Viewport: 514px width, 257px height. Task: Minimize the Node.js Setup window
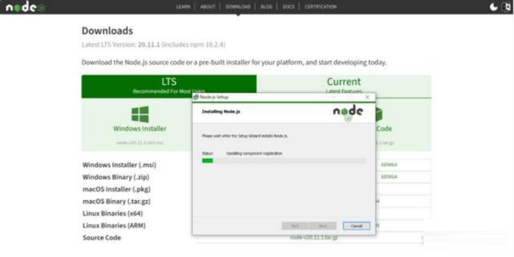click(334, 97)
